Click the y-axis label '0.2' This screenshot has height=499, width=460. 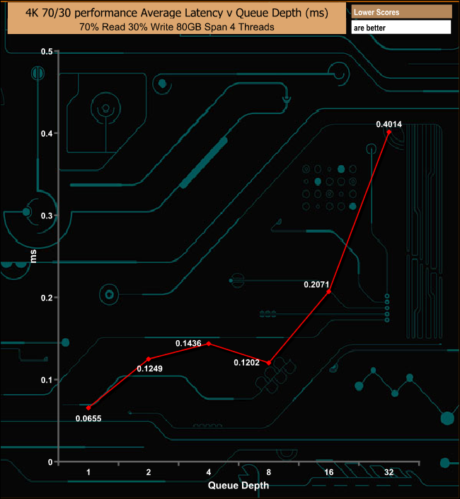click(47, 298)
